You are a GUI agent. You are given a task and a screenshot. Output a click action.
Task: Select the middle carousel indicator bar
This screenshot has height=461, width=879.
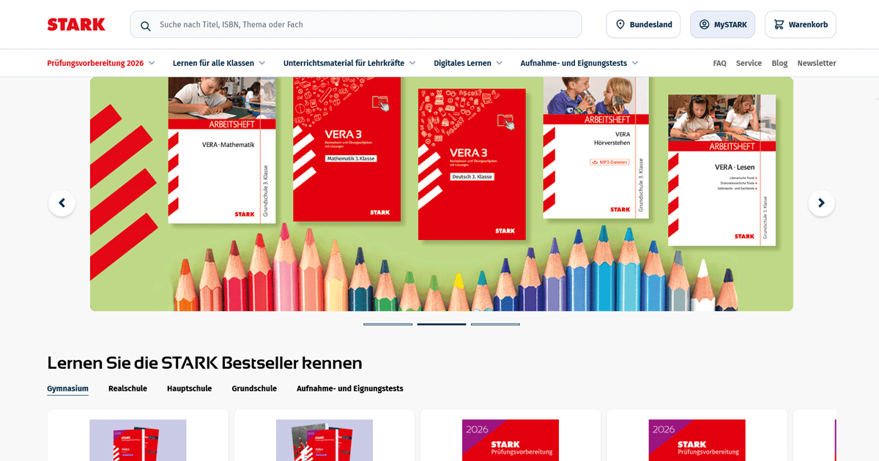click(x=442, y=324)
